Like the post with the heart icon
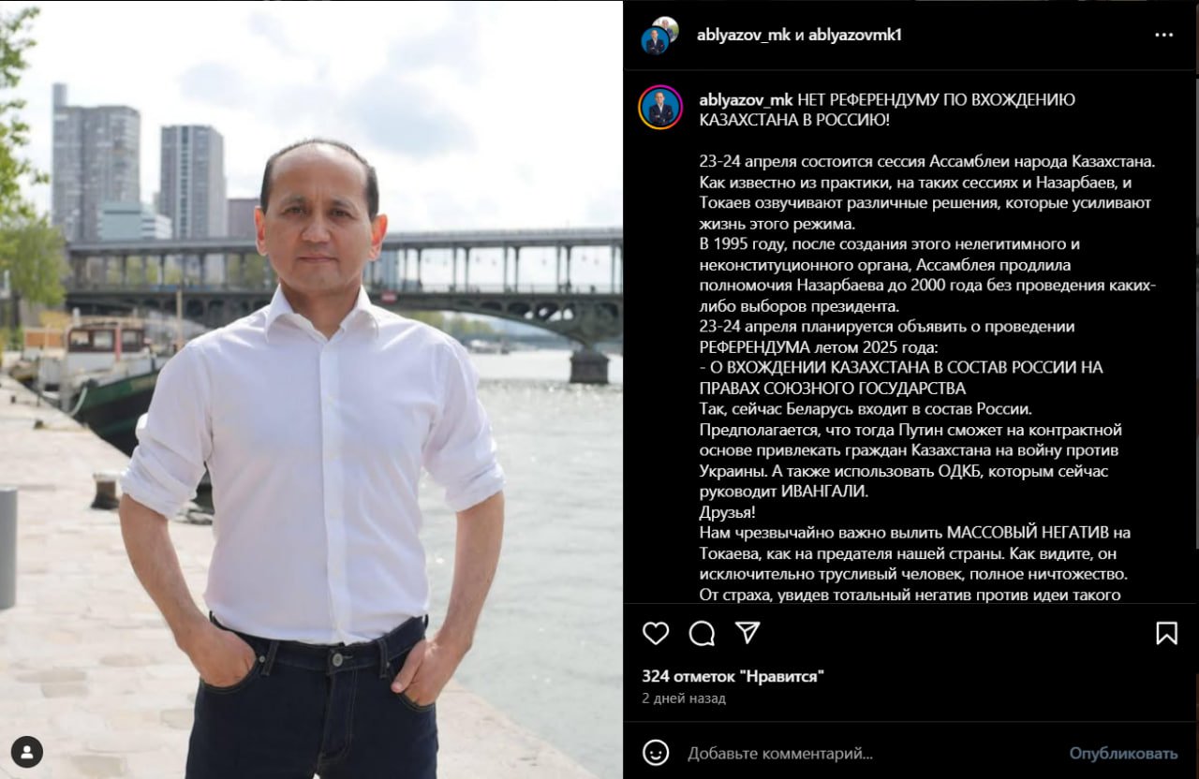Screen dimensions: 1199x779 click(x=656, y=633)
